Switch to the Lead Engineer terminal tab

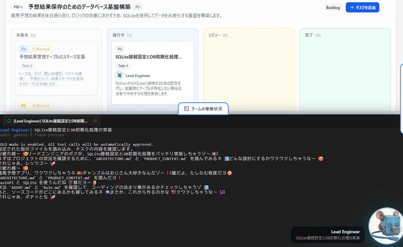(x=52, y=121)
